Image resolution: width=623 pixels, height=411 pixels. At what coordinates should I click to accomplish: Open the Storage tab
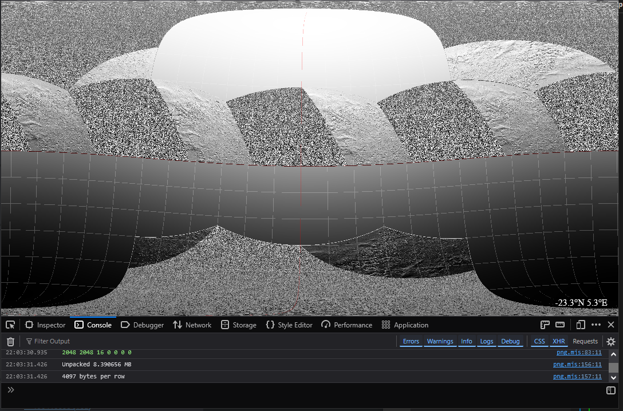tap(239, 325)
